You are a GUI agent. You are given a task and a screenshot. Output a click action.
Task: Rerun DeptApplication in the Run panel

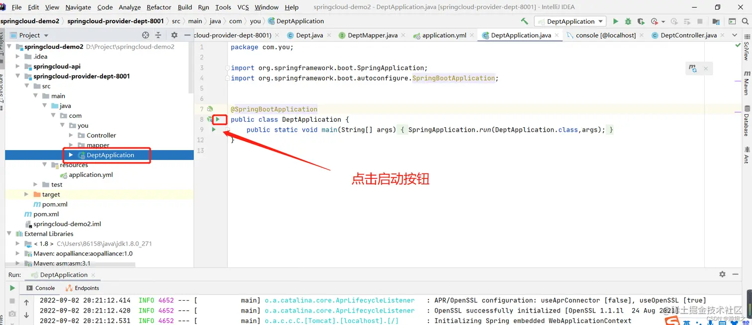coord(12,288)
